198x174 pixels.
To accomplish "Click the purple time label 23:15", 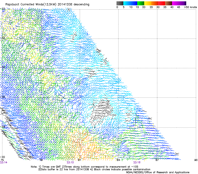I will click(x=70, y=162).
